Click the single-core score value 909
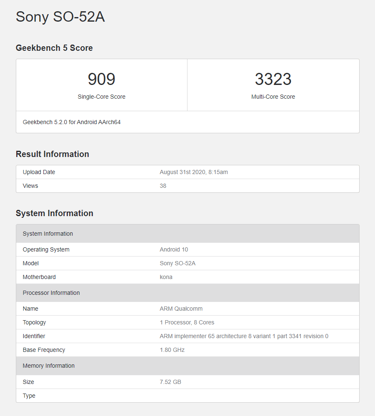The width and height of the screenshot is (375, 416). 101,79
